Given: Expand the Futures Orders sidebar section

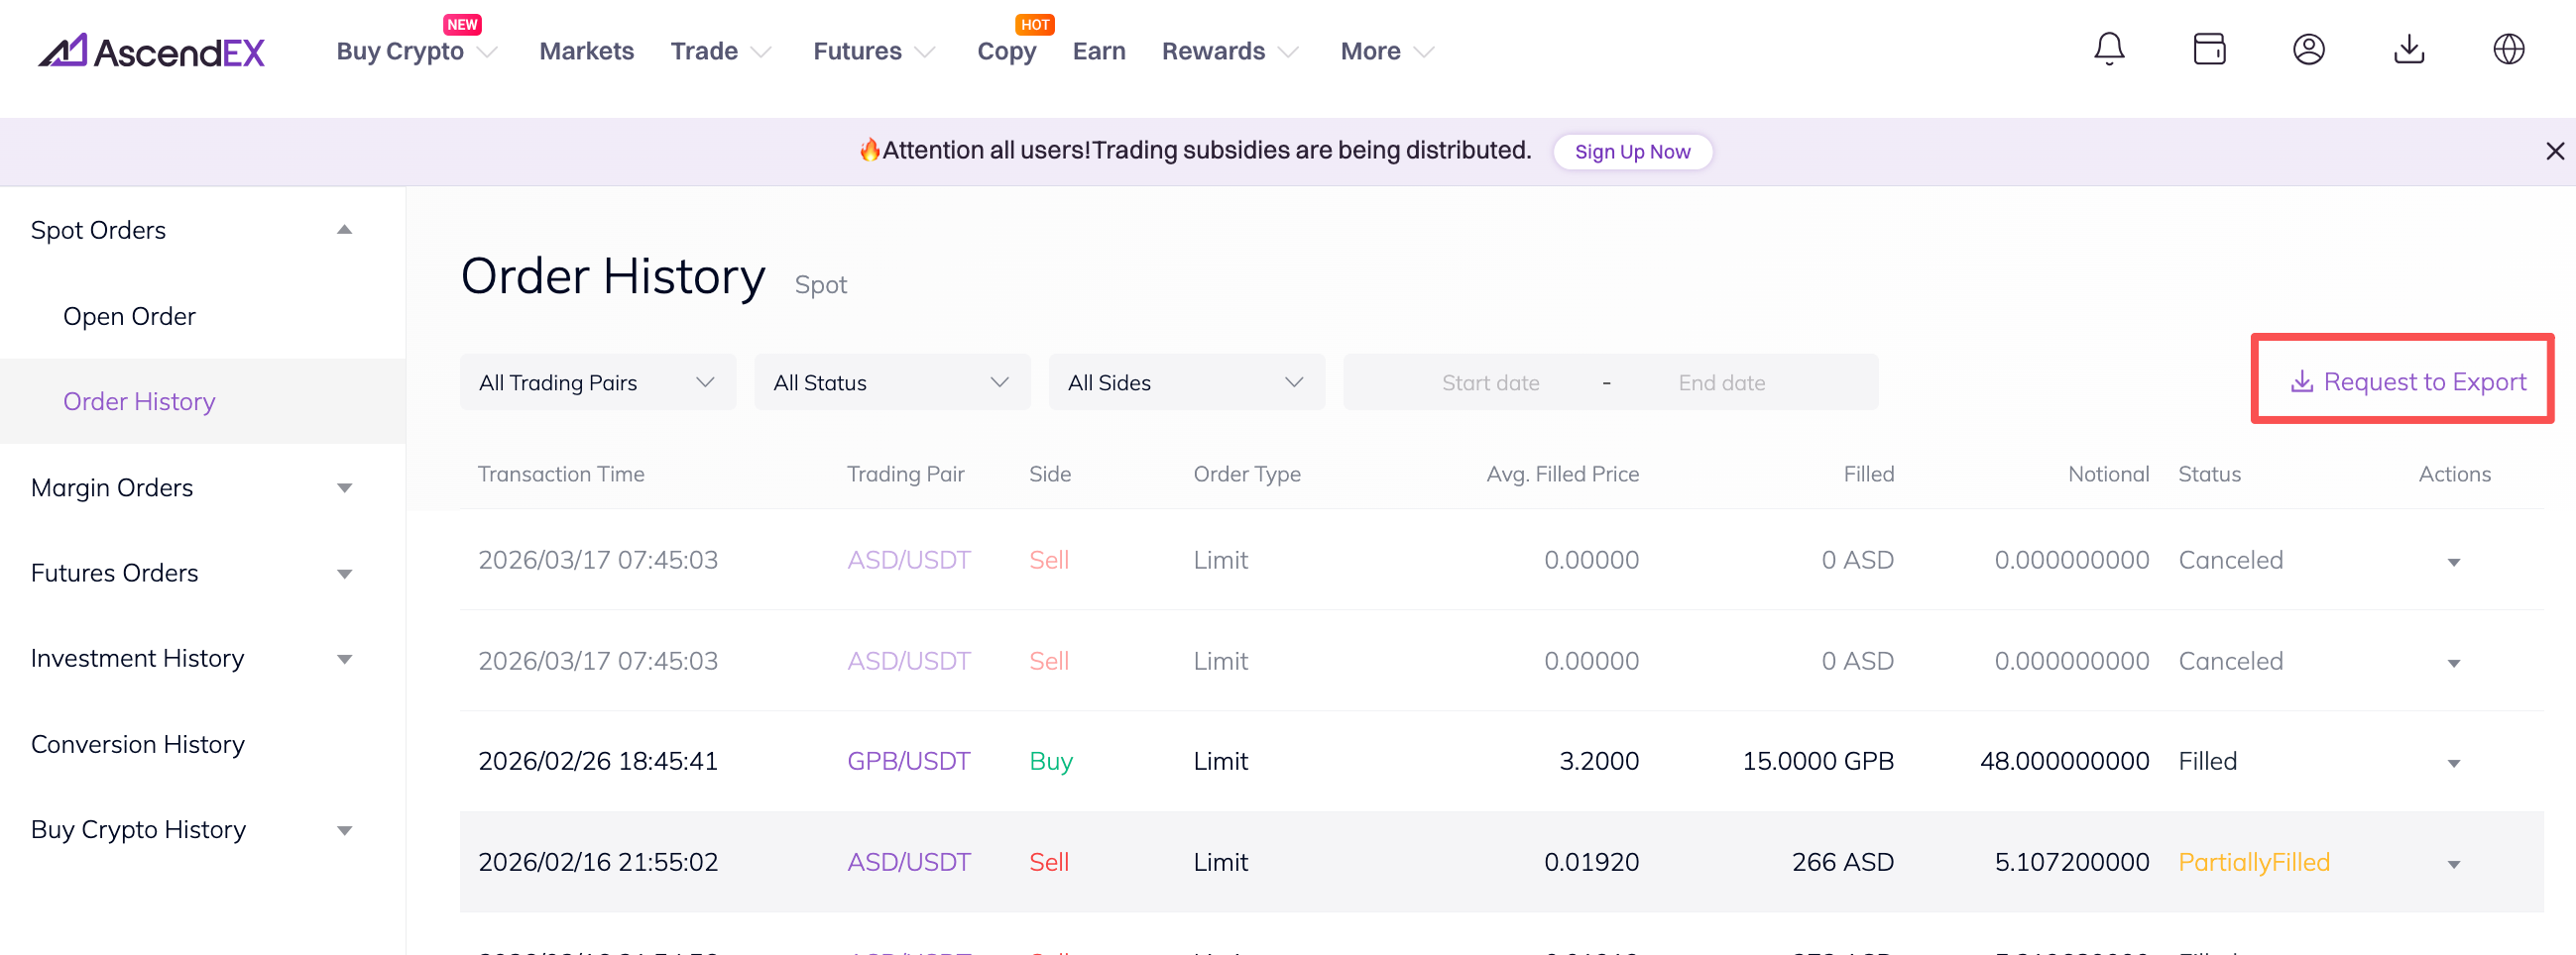Looking at the screenshot, I should coord(344,574).
